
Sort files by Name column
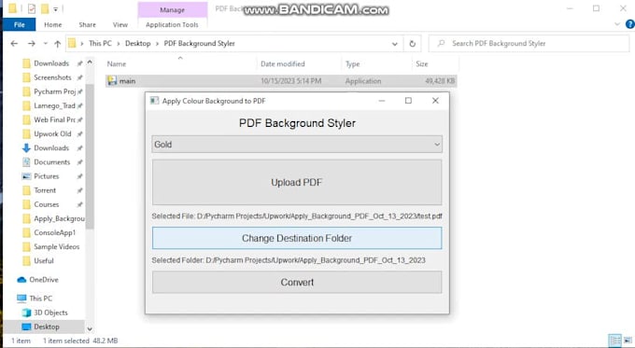pos(117,64)
